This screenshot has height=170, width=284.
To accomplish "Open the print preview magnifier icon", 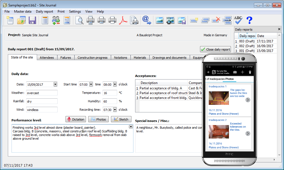I will [x=79, y=20].
